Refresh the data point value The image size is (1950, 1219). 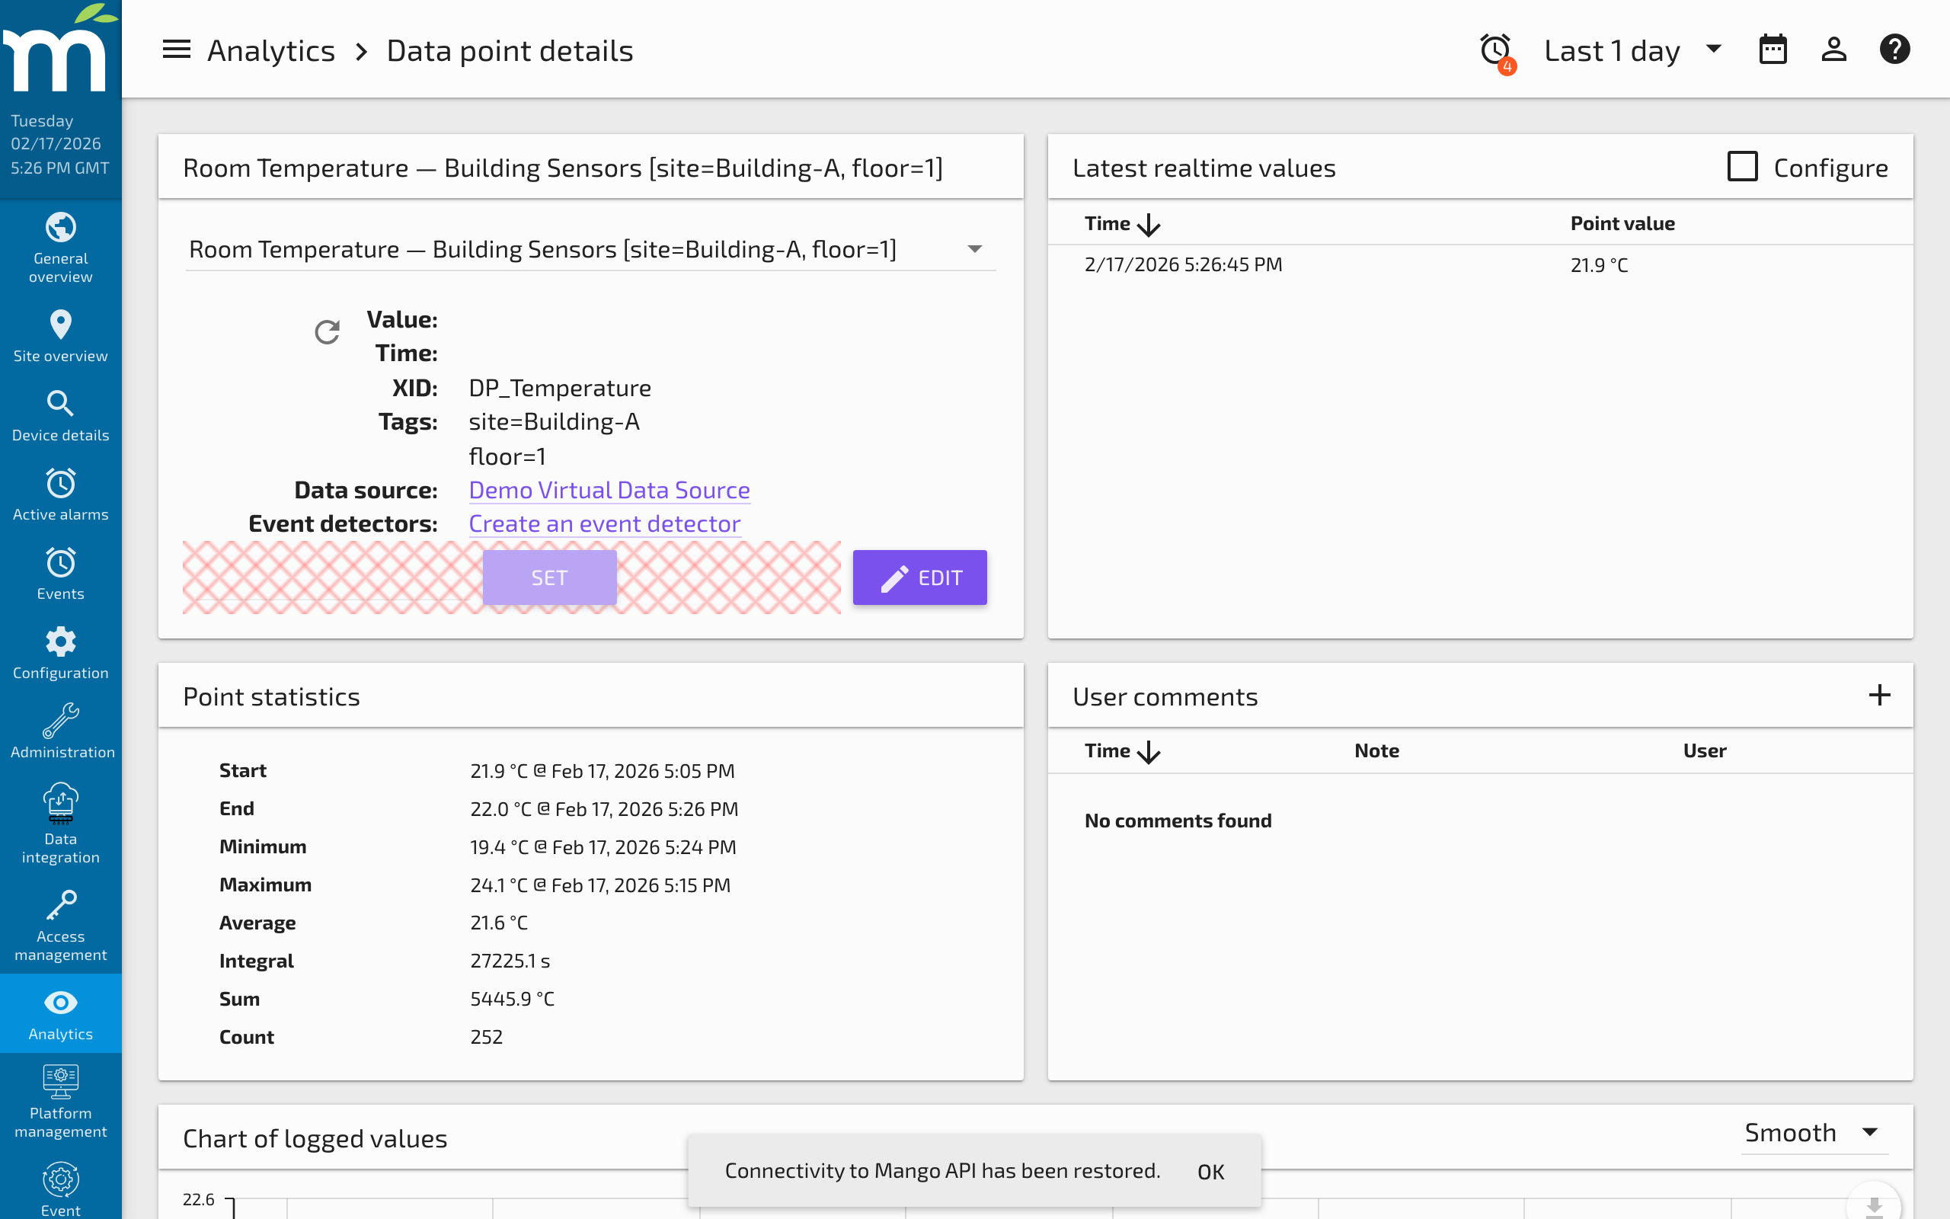pyautogui.click(x=327, y=331)
